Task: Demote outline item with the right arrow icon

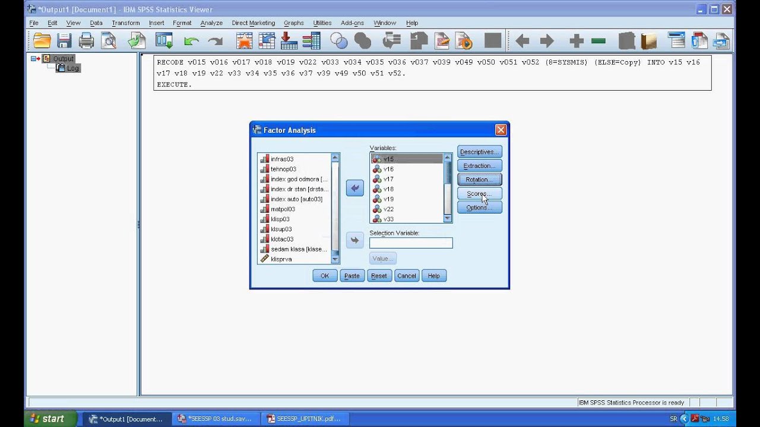Action: tap(547, 41)
